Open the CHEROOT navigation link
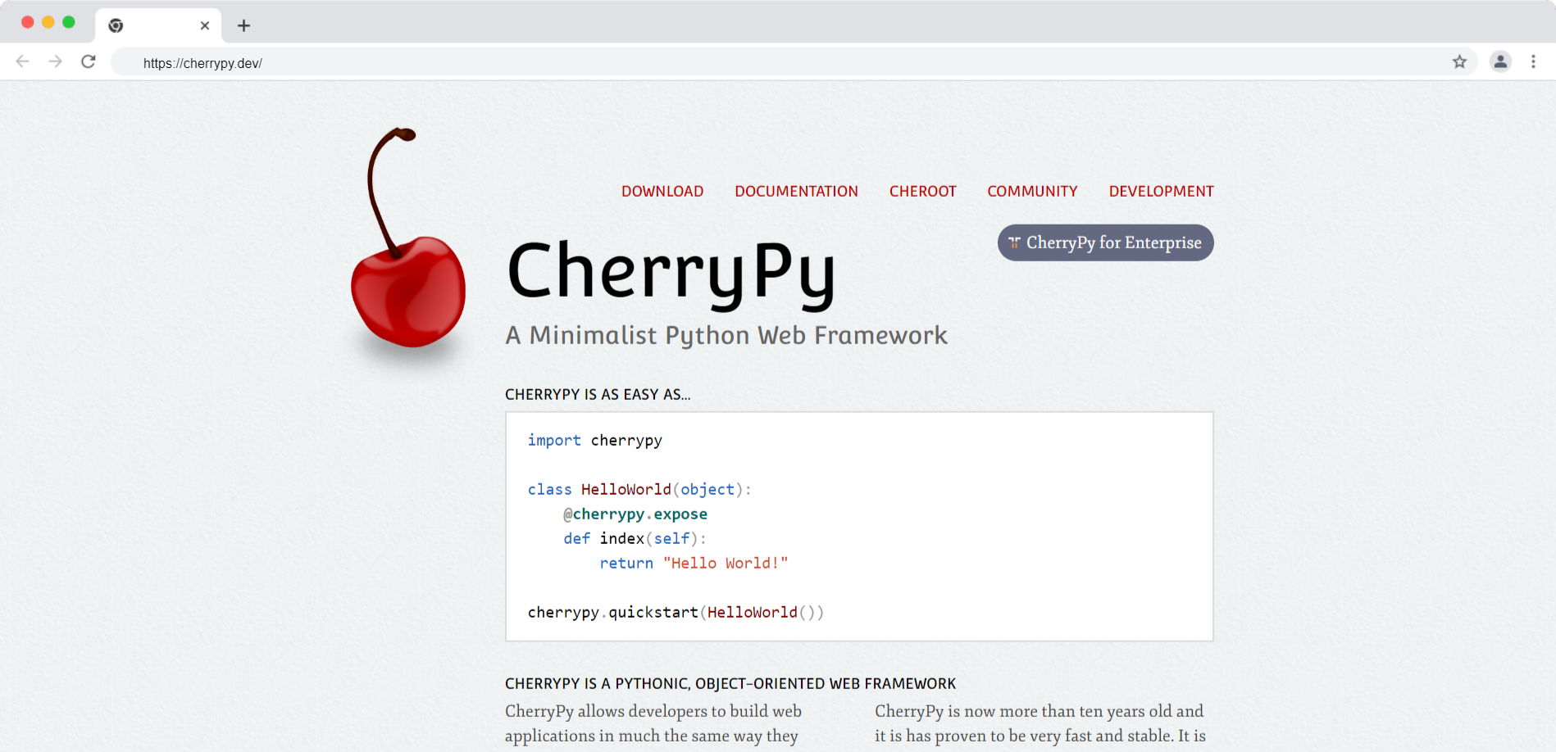 coord(922,191)
